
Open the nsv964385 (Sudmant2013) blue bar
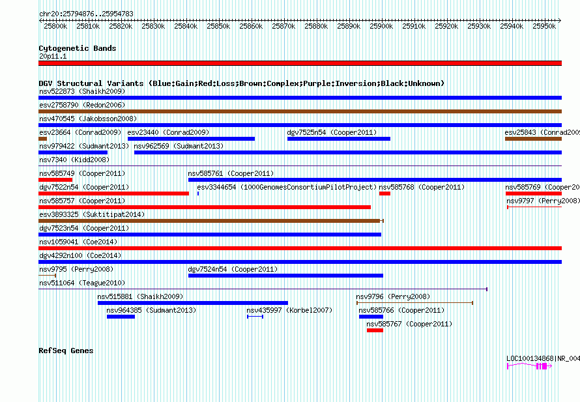click(121, 317)
